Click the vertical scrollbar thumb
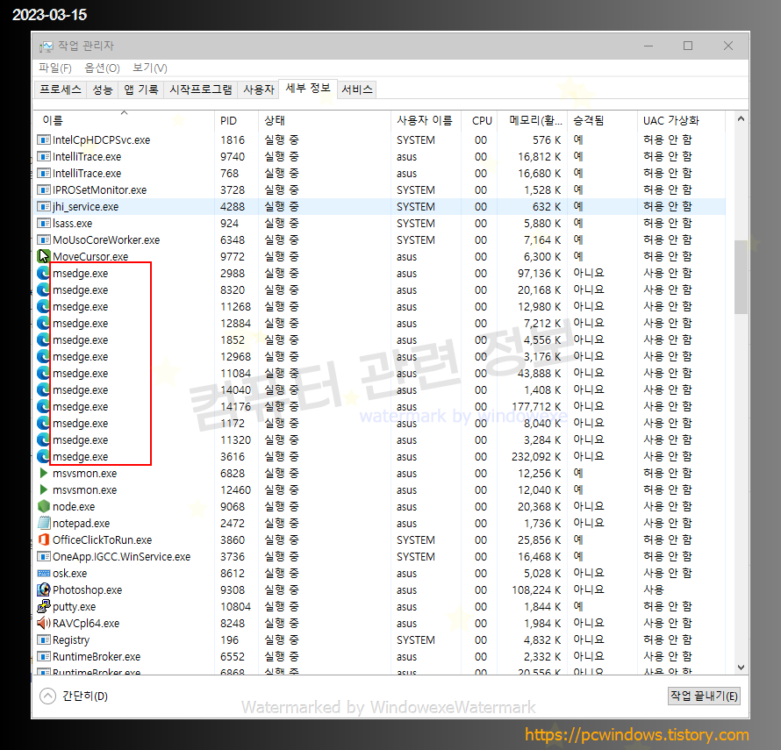Screen dimensions: 781x750 point(741,277)
